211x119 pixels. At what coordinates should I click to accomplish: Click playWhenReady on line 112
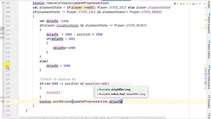pos(68,25)
